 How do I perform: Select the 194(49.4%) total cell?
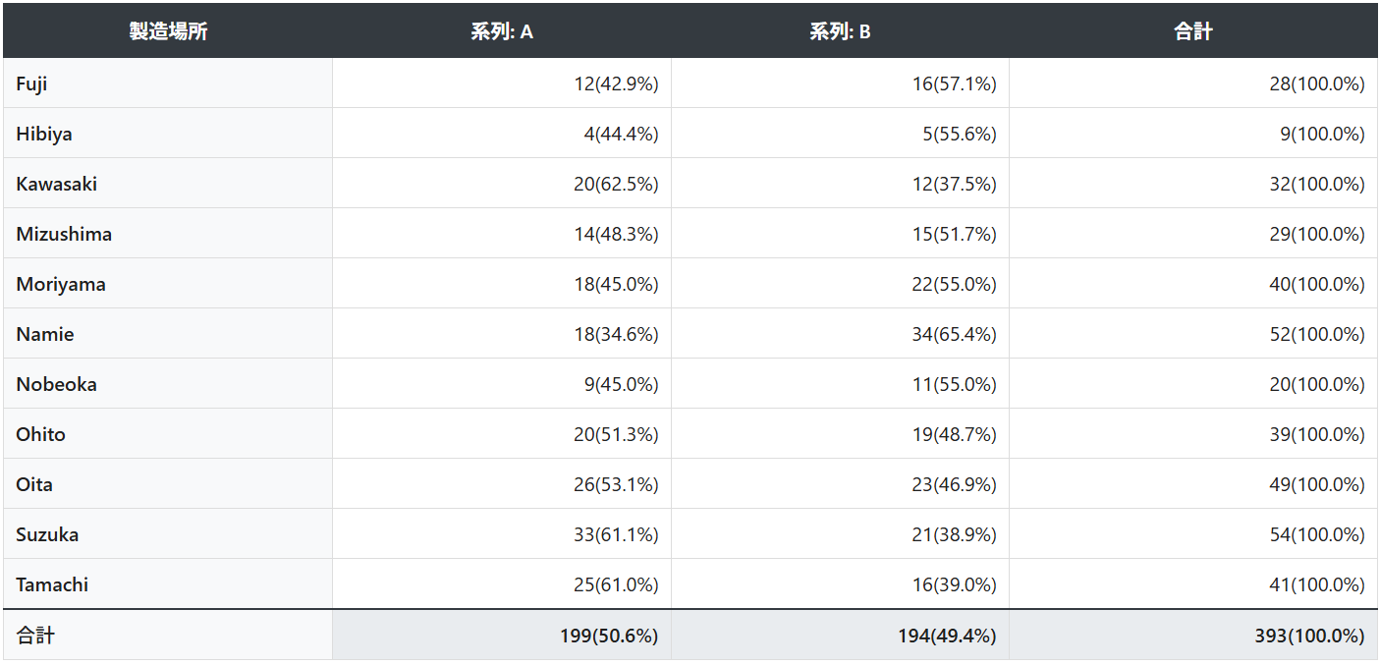tap(947, 637)
